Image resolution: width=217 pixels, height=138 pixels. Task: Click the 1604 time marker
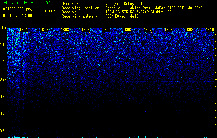click(86, 30)
